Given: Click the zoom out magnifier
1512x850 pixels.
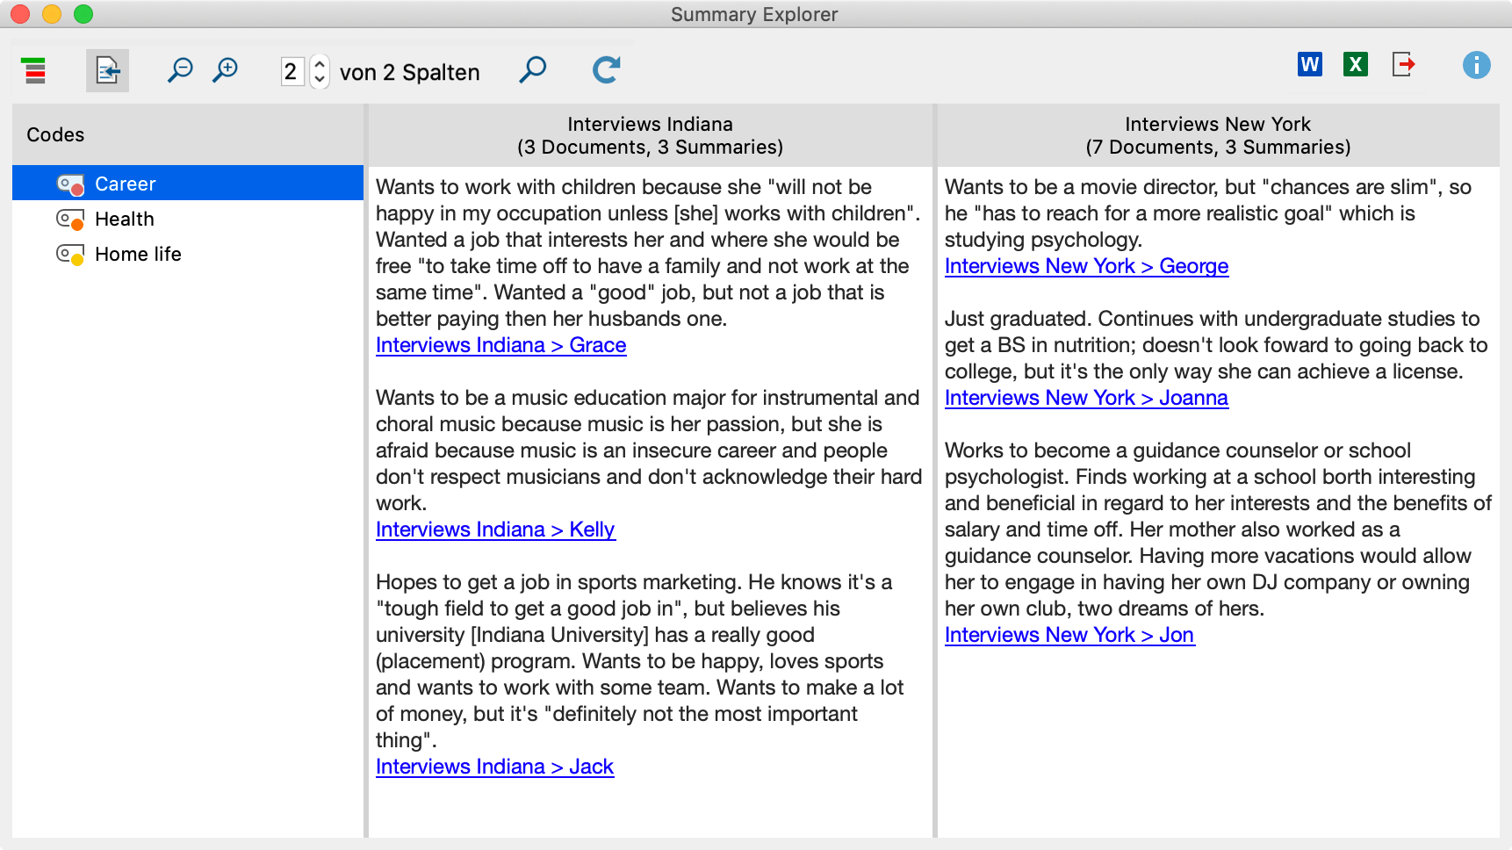Looking at the screenshot, I should pos(180,70).
